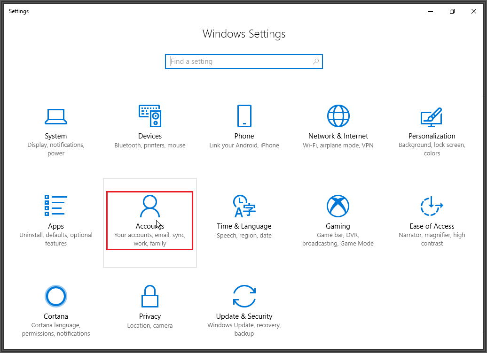
Task: Click the search magnifier icon
Action: pyautogui.click(x=316, y=61)
